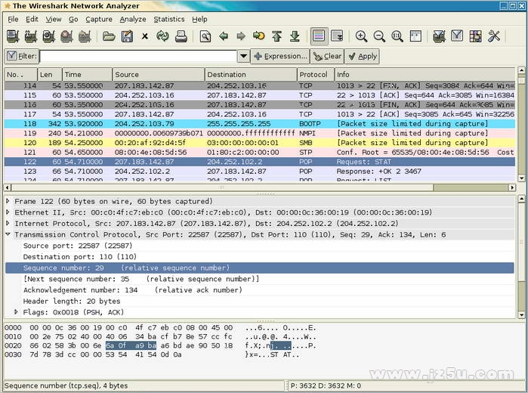Sort by the Destination column header

251,75
